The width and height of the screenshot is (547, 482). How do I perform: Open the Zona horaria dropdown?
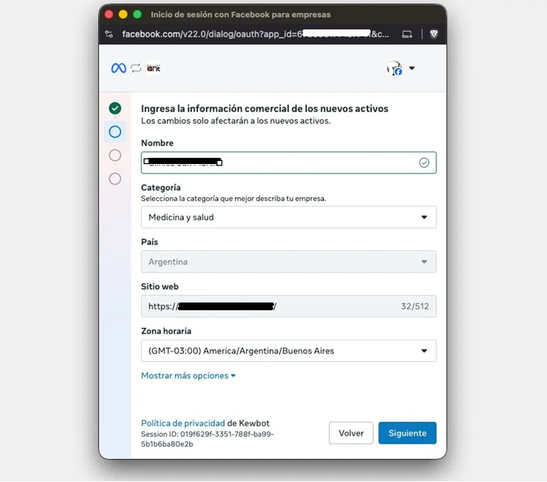(x=289, y=351)
